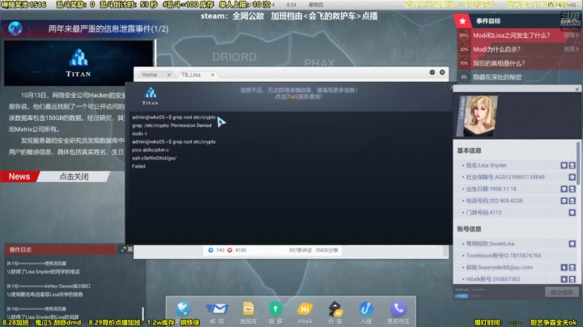Click the key icon on the 邮箱 email row
583x327 pixels.
click(x=564, y=267)
